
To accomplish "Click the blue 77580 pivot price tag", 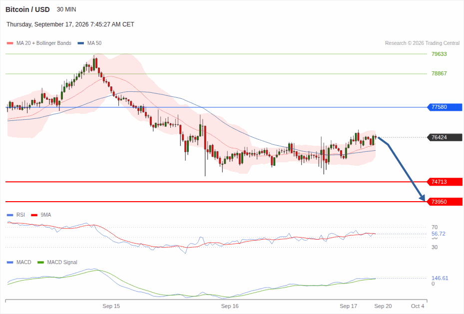I will tap(445, 107).
